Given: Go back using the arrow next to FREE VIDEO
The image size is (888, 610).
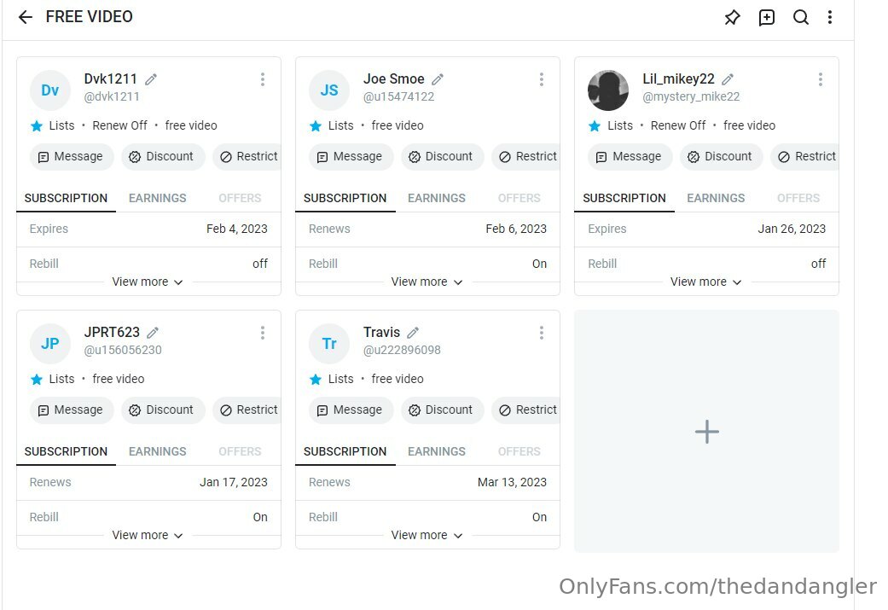Looking at the screenshot, I should tap(26, 17).
